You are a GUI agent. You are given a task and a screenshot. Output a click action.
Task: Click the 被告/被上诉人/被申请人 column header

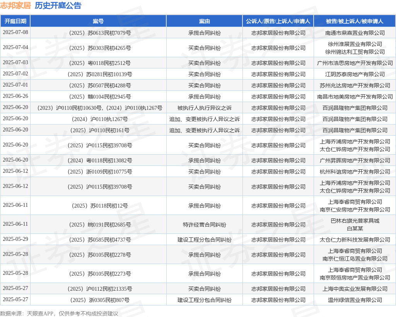pyautogui.click(x=355, y=21)
